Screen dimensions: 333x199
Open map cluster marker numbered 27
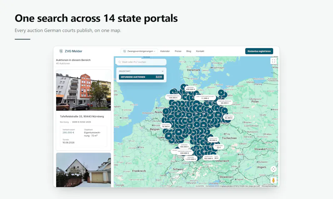click(x=178, y=114)
